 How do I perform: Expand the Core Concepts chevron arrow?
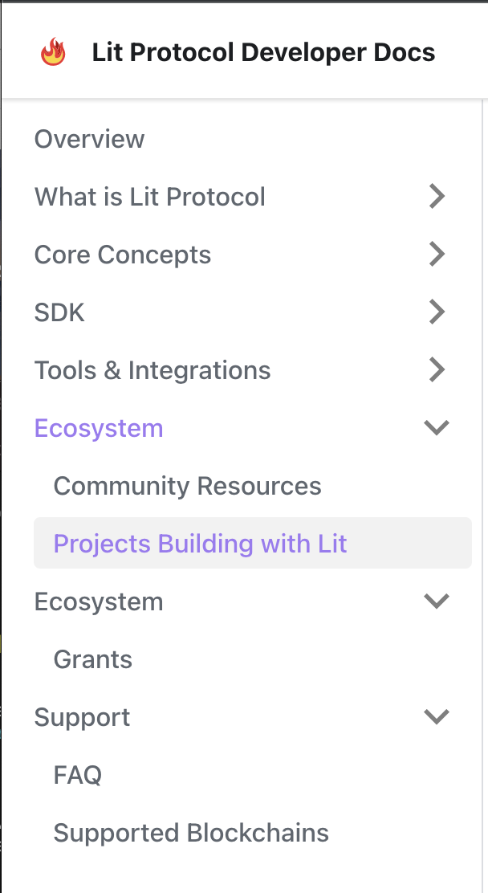tap(437, 255)
